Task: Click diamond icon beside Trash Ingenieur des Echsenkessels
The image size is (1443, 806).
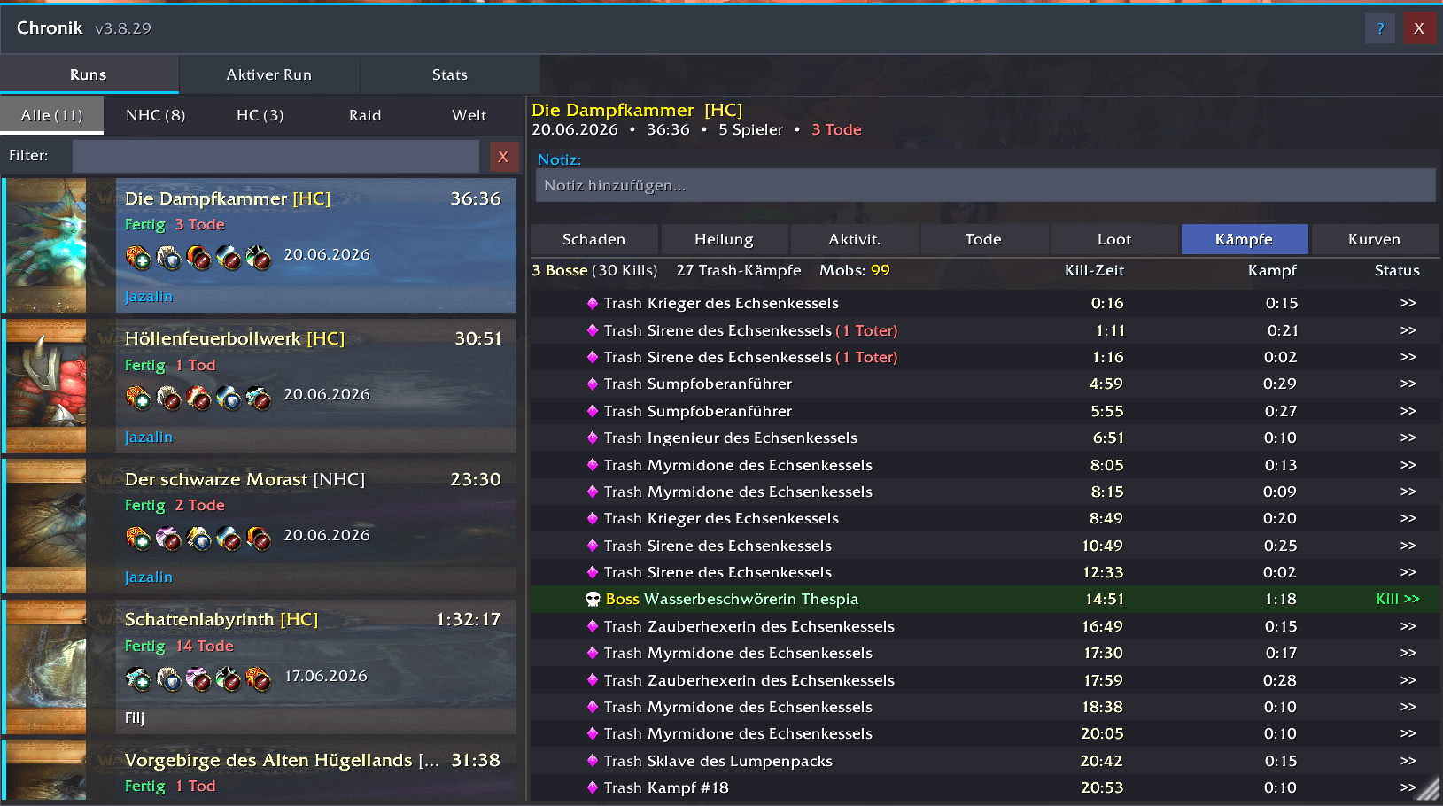Action: click(x=593, y=438)
